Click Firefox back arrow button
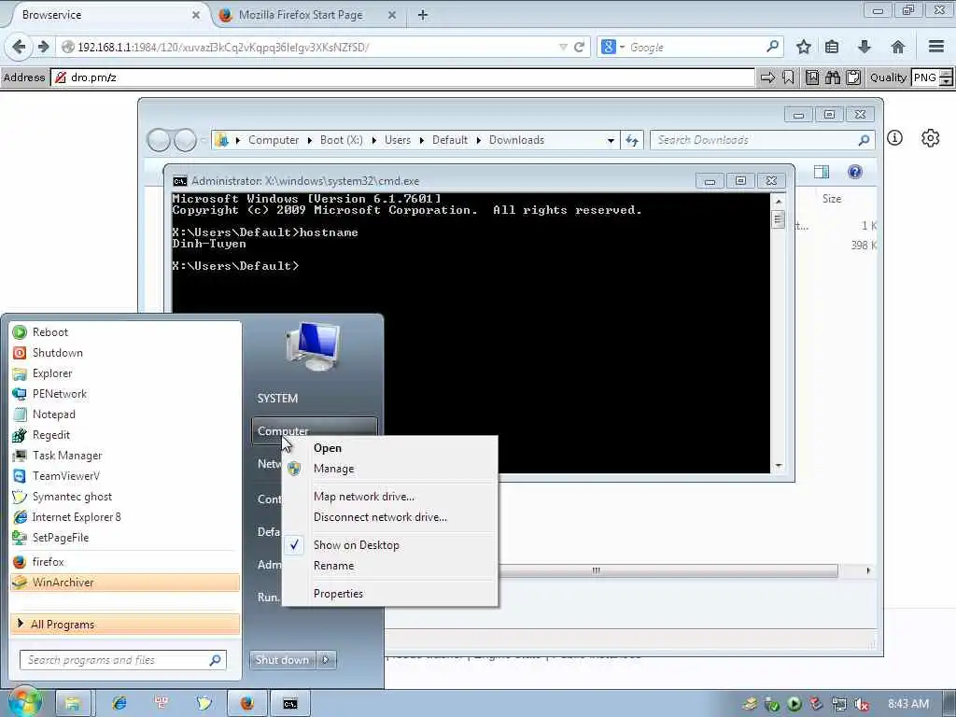This screenshot has height=717, width=956. (19, 47)
